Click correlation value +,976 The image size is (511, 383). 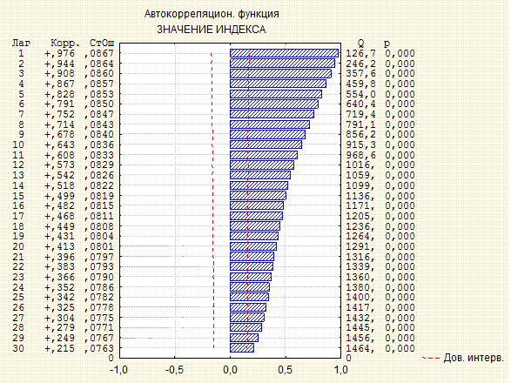tap(60, 53)
